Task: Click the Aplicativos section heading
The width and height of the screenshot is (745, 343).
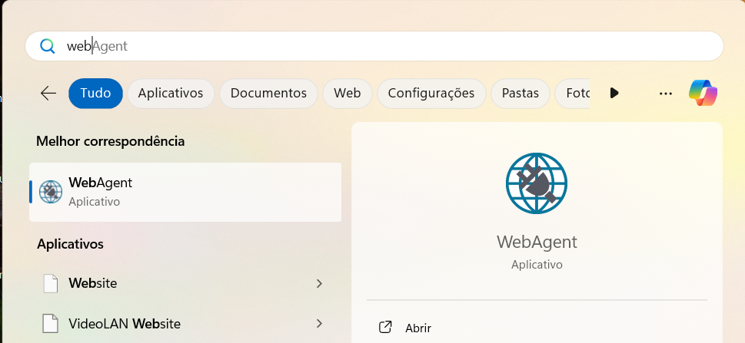Action: point(70,244)
